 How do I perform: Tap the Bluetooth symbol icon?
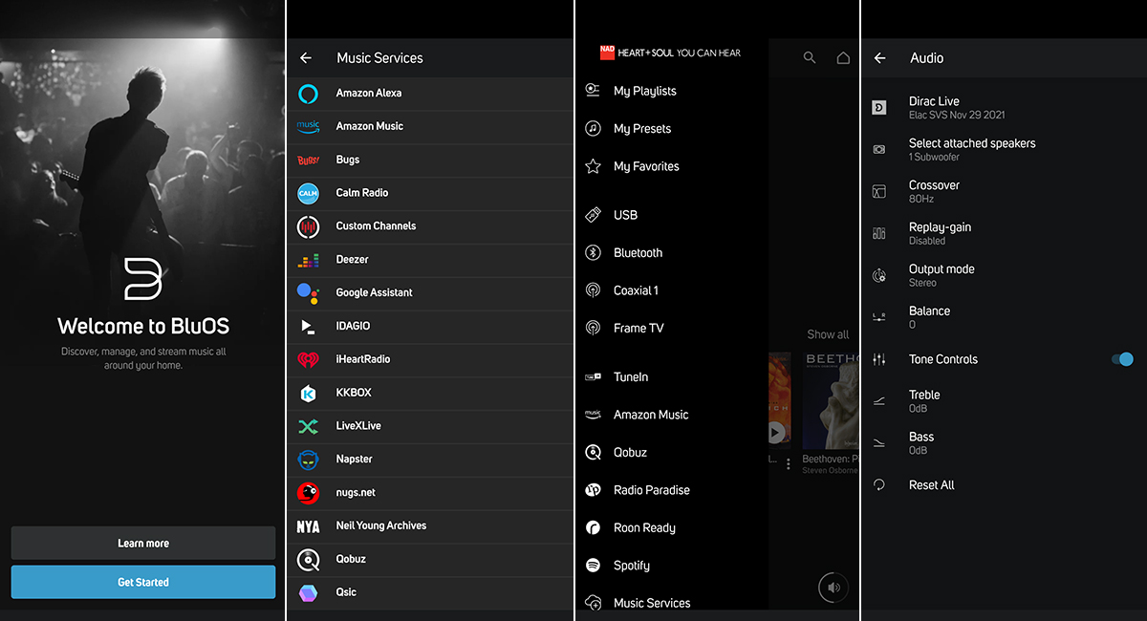(593, 253)
